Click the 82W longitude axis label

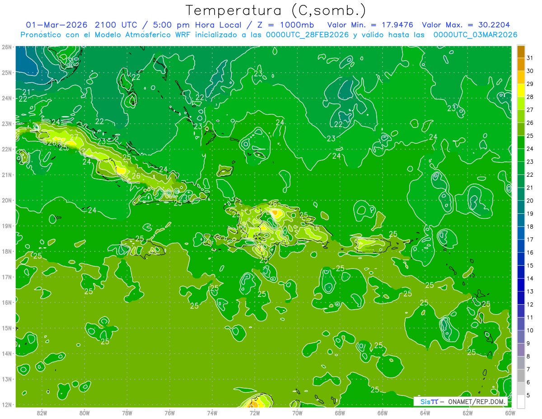coord(42,413)
